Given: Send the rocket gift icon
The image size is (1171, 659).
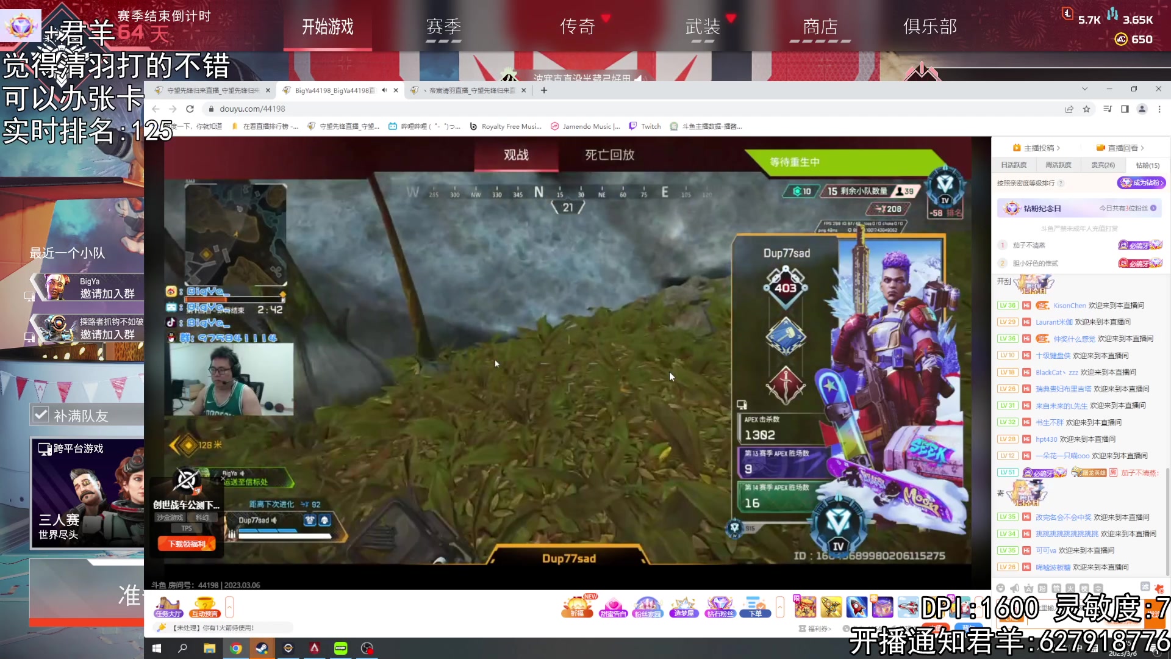Looking at the screenshot, I should click(x=856, y=607).
